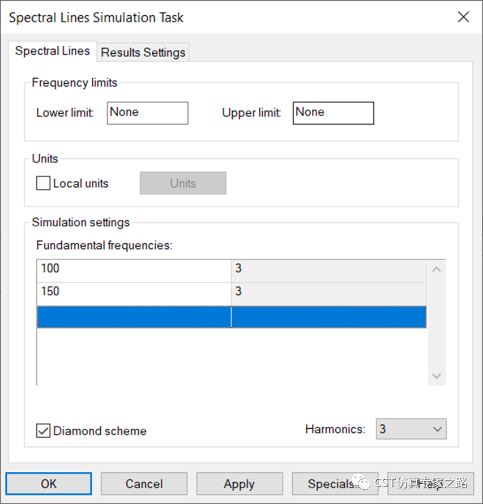The height and width of the screenshot is (504, 483).
Task: Click the Upper limit input field
Action: (333, 113)
